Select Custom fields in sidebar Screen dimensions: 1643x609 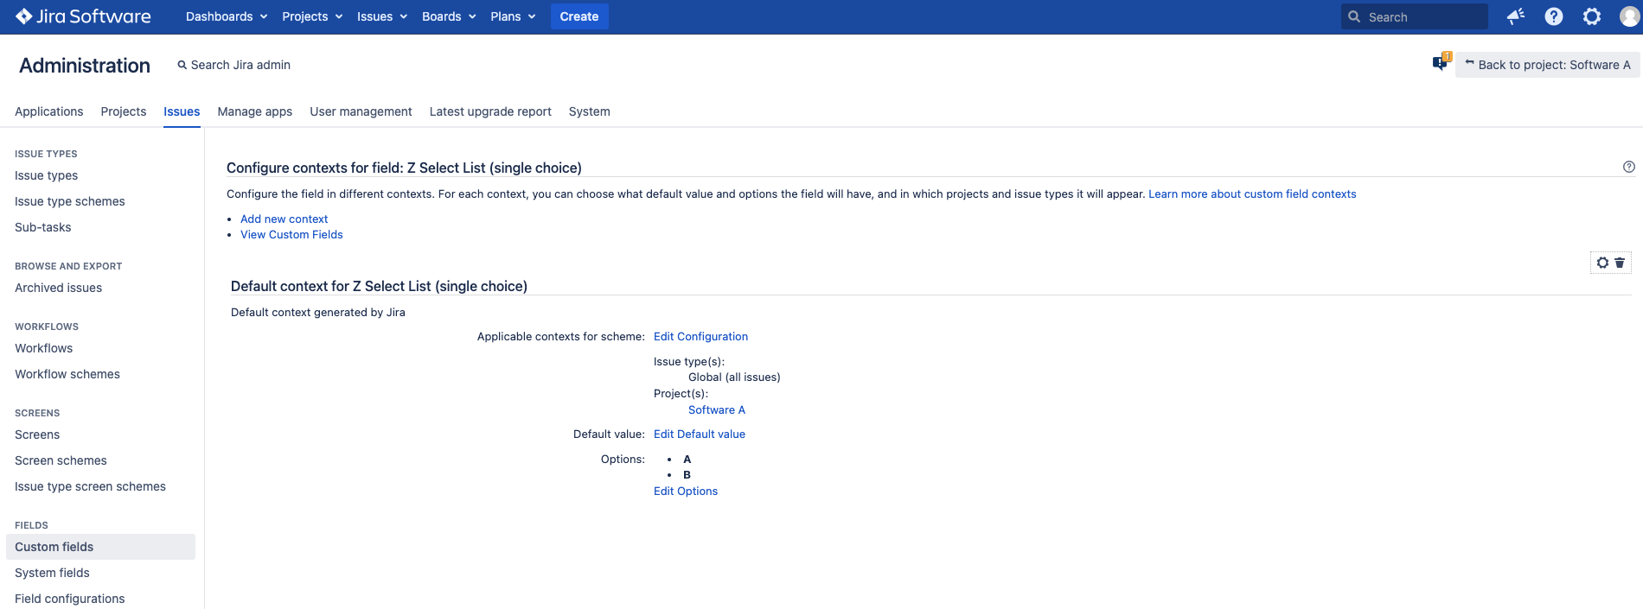pos(100,547)
